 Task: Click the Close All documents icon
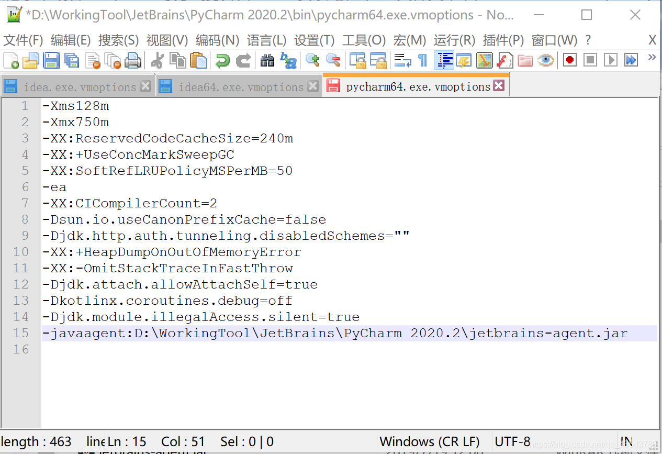coord(113,60)
